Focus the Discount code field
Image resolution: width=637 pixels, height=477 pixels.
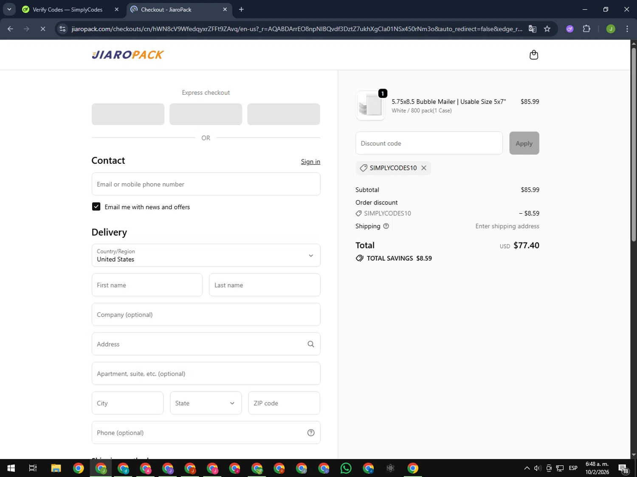tap(429, 143)
